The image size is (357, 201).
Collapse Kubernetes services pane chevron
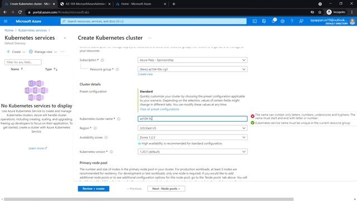pyautogui.click(x=65, y=38)
